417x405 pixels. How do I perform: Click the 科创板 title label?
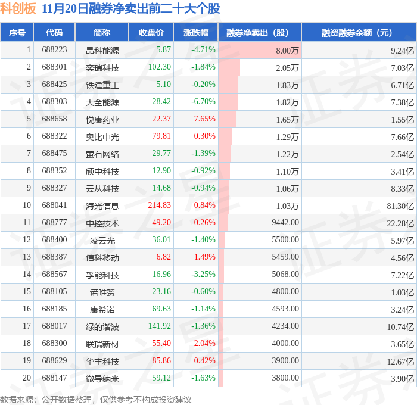tap(18, 8)
